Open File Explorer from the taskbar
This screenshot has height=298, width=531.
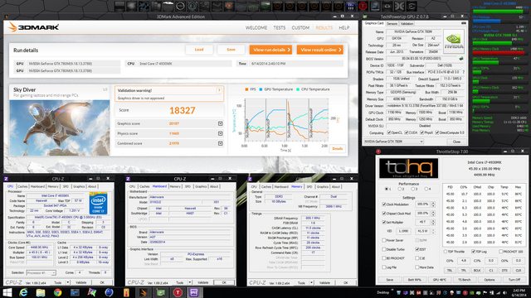point(41,292)
